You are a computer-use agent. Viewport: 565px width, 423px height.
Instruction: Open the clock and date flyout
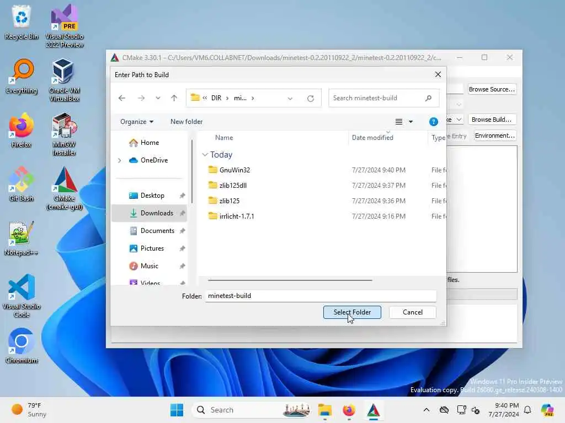tap(504, 410)
